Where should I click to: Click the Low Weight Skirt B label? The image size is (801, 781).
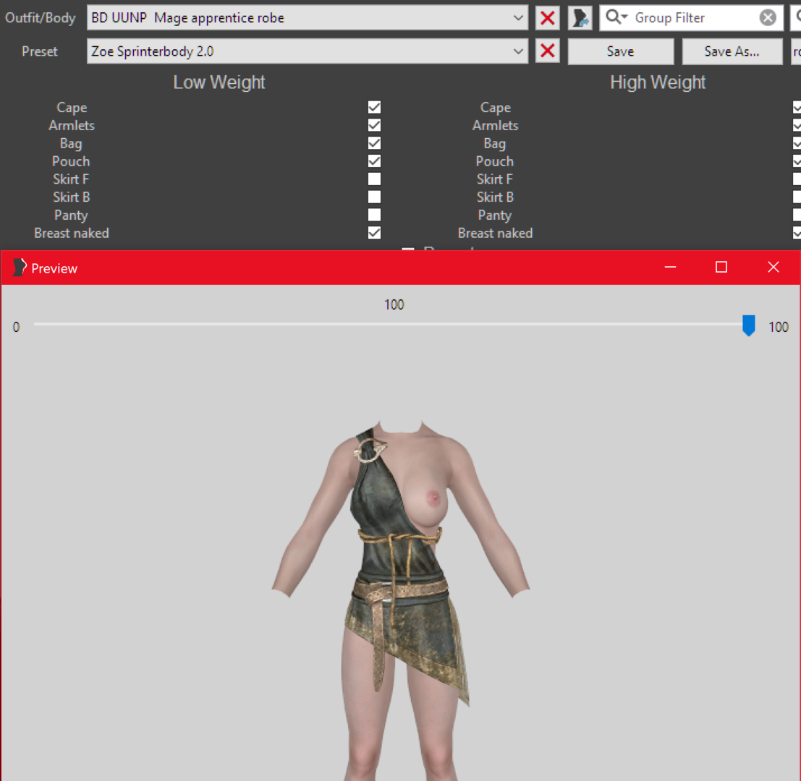click(x=72, y=197)
